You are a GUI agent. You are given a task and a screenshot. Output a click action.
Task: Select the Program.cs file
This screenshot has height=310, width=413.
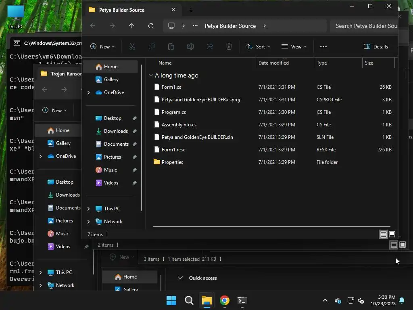[272, 112]
